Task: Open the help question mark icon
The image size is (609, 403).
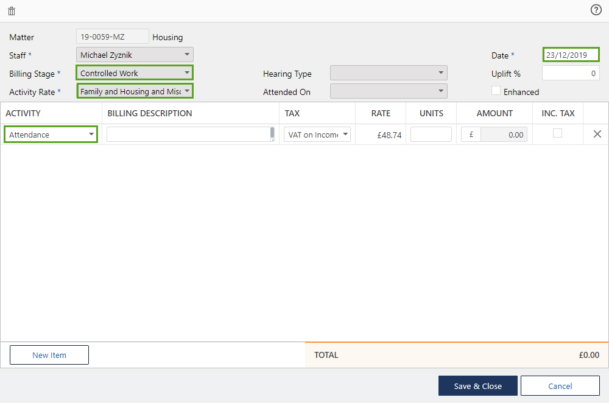Action: pyautogui.click(x=596, y=10)
